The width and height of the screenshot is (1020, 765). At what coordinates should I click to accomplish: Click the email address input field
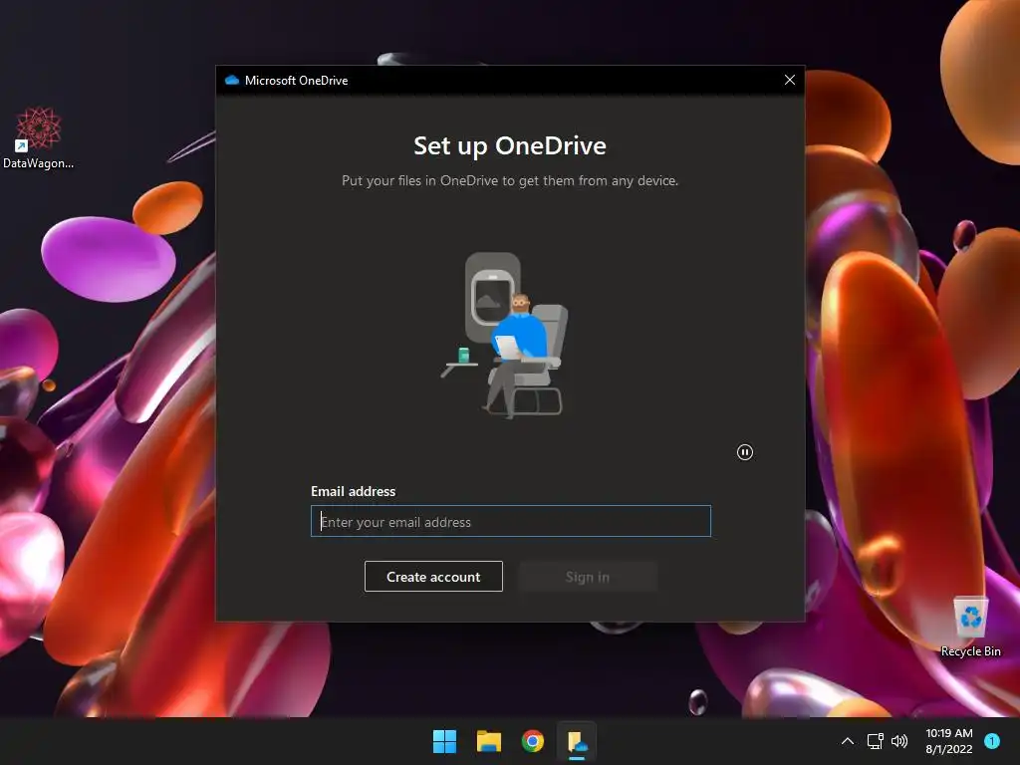click(511, 521)
